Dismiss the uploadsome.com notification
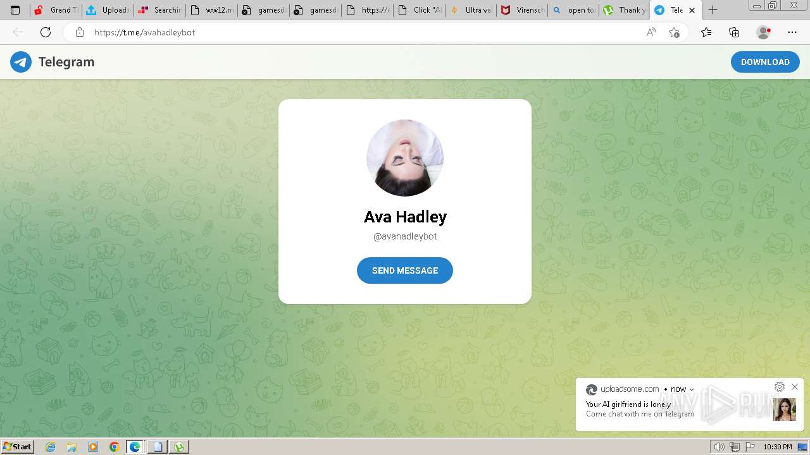The width and height of the screenshot is (810, 455). (795, 387)
